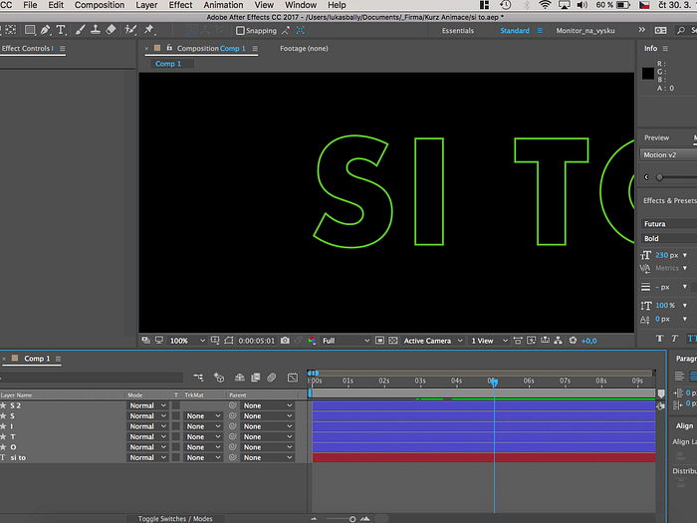
Task: Select the Pen tool in toolbar
Action: point(46,30)
